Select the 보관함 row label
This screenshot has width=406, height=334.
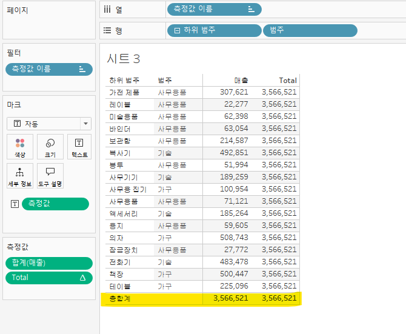click(x=119, y=141)
